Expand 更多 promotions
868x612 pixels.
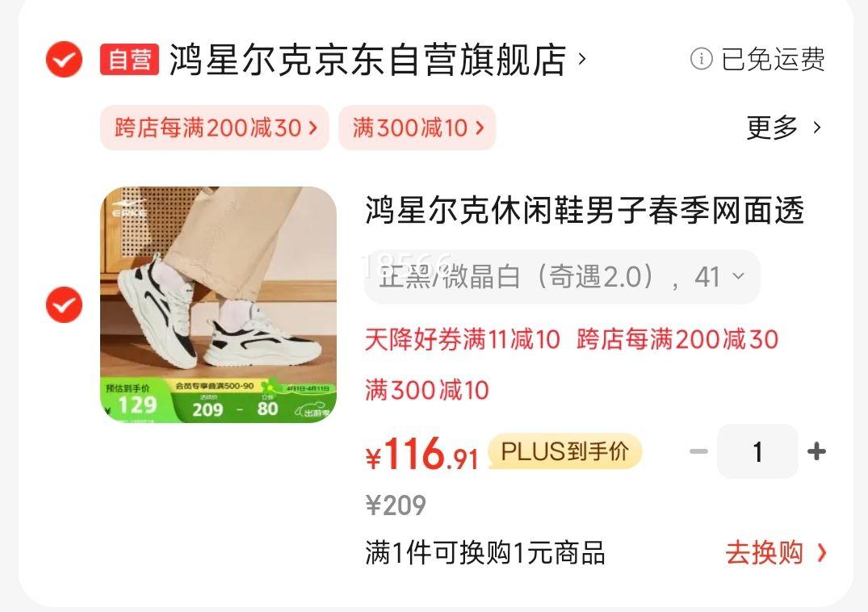click(784, 128)
